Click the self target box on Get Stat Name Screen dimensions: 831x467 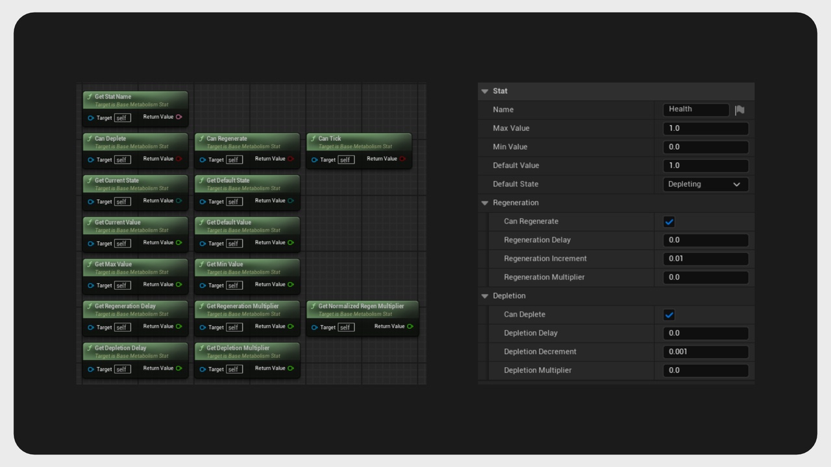pyautogui.click(x=123, y=118)
